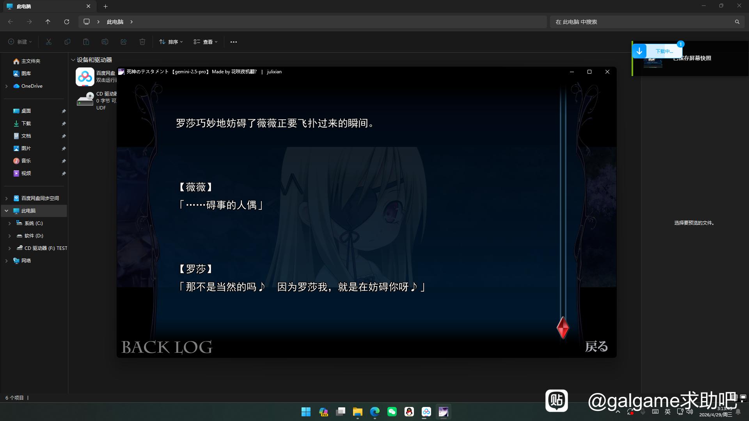Screen dimensions: 749x421
Task: Click 此电脑 breadcrumb in the address bar
Action: pos(115,22)
